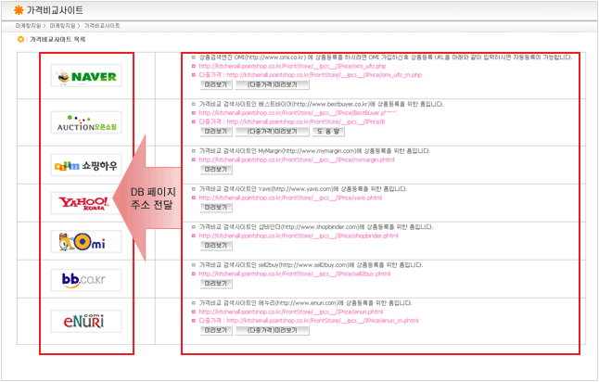Click the 가격비교사이트 목록 section heading

pos(57,39)
